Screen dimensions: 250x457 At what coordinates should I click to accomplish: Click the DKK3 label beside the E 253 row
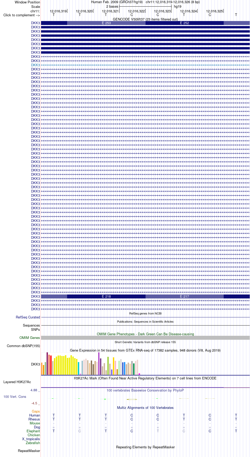pyautogui.click(x=36, y=23)
